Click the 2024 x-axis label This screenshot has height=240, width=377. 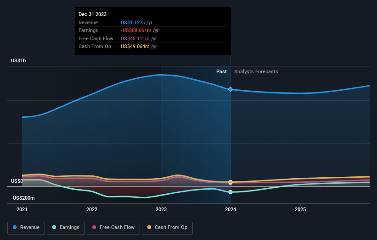click(x=231, y=210)
